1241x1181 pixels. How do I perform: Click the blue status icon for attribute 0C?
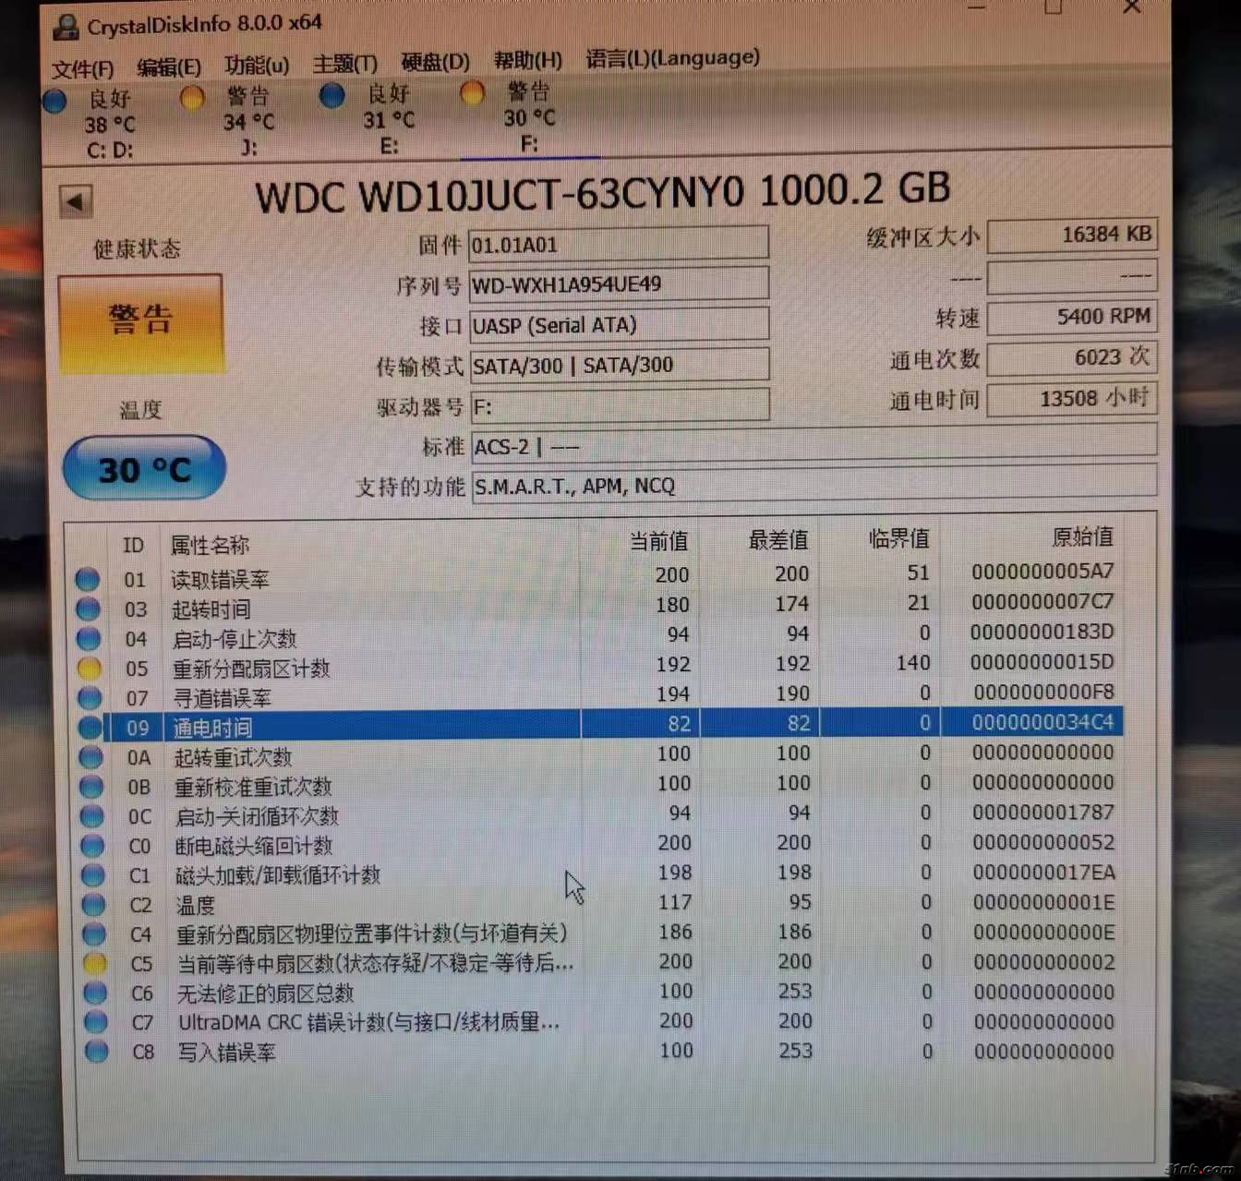click(91, 816)
